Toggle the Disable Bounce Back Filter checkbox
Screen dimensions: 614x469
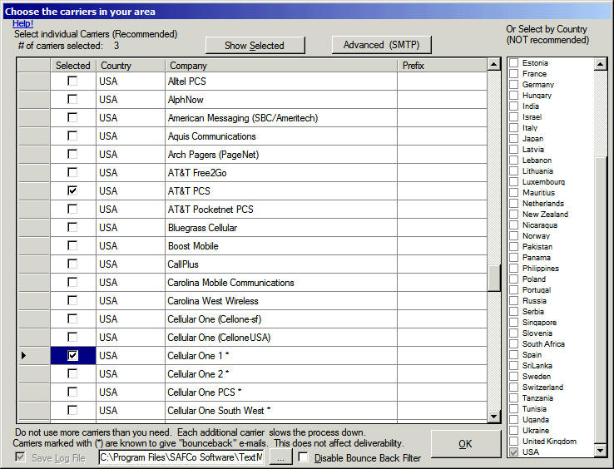[x=303, y=457]
